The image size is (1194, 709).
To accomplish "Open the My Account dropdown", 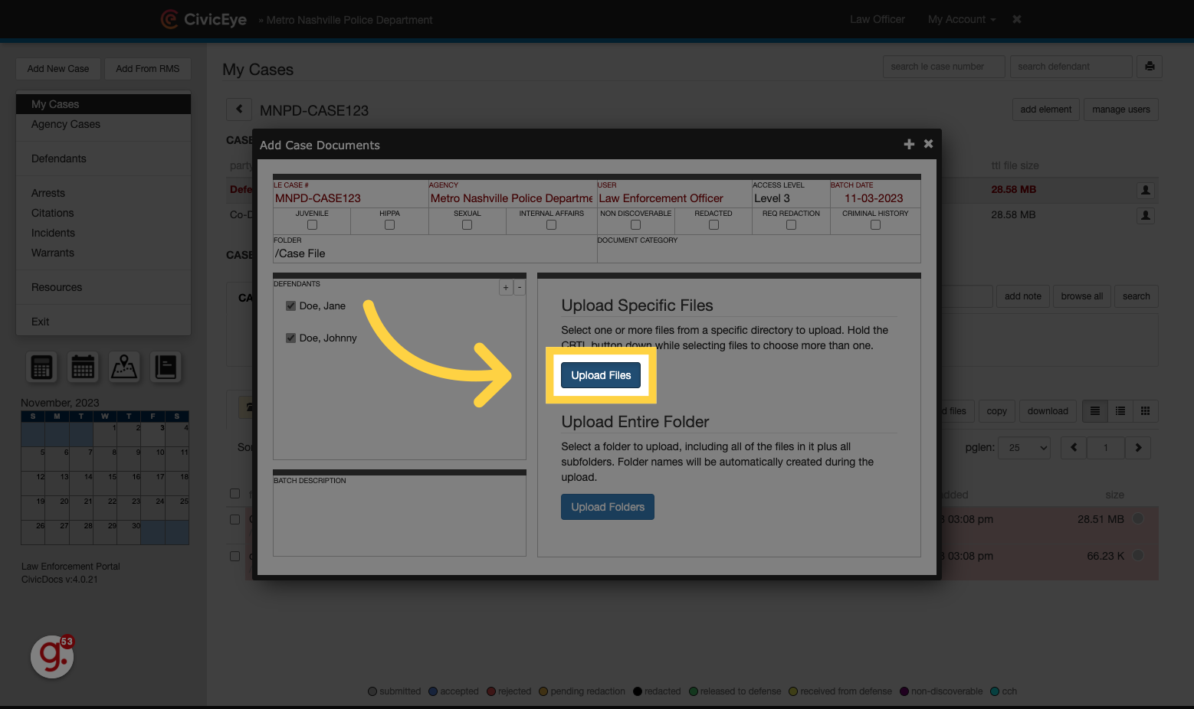I will 962,19.
